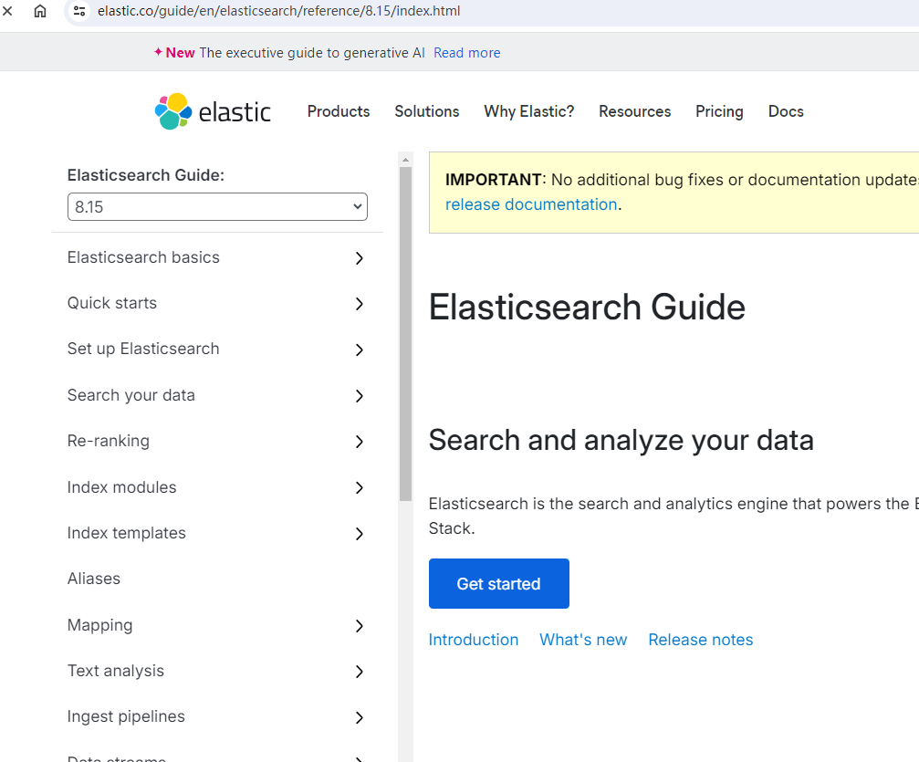Screen dimensions: 919x762
Task: Open the Resources menu
Action: coord(635,111)
